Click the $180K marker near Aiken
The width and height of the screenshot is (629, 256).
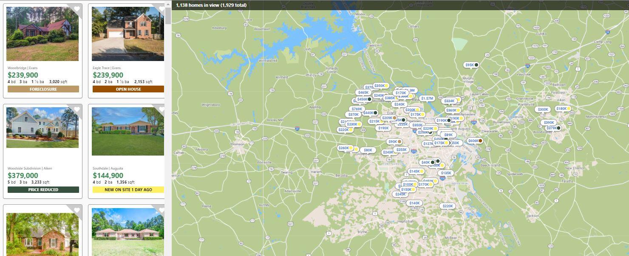click(564, 109)
